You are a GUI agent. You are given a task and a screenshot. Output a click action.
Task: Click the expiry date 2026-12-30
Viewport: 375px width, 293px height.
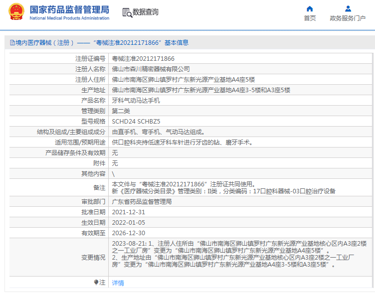pyautogui.click(x=128, y=233)
